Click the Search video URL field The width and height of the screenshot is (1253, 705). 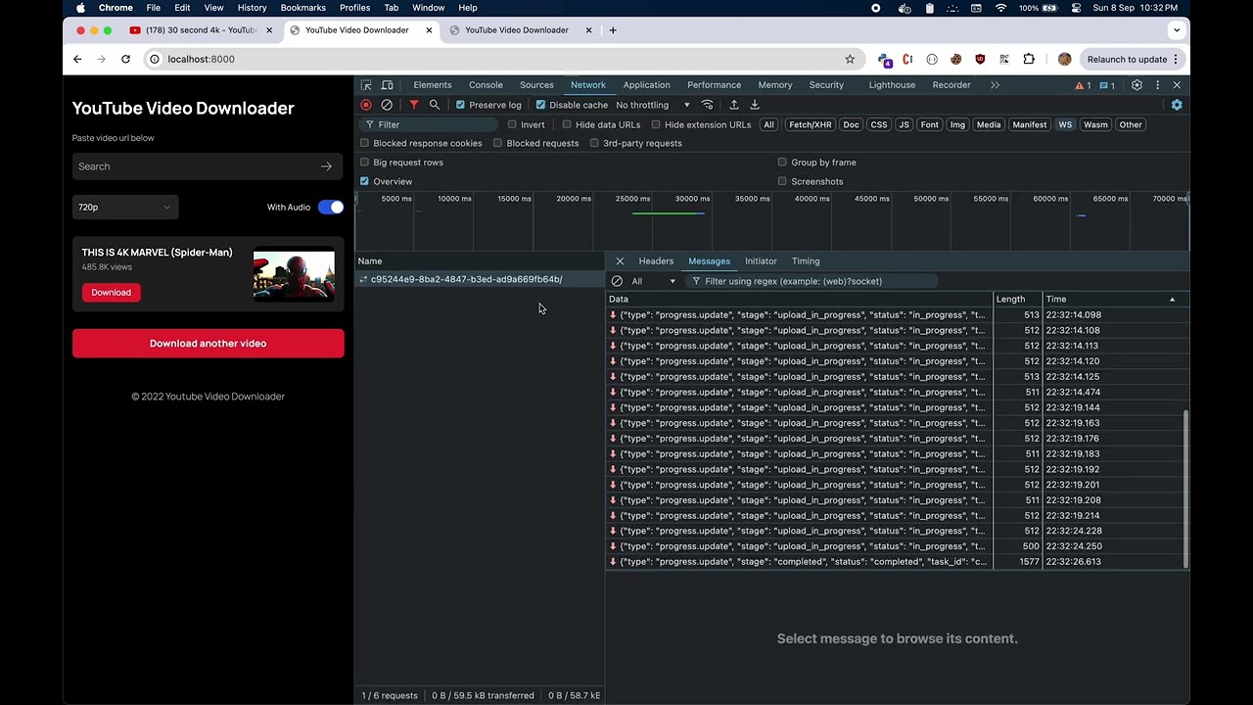208,166
